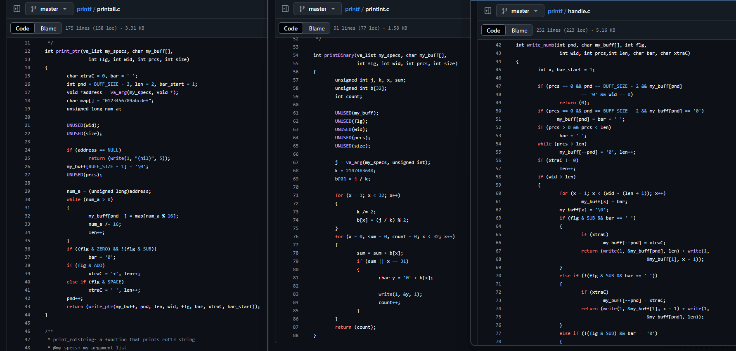Click 'unsigned int b[32];' code line
This screenshot has height=351, width=736.
[361, 88]
